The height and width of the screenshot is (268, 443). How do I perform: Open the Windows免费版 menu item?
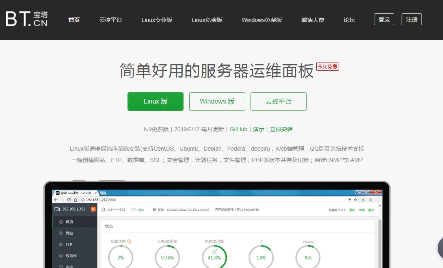(261, 20)
